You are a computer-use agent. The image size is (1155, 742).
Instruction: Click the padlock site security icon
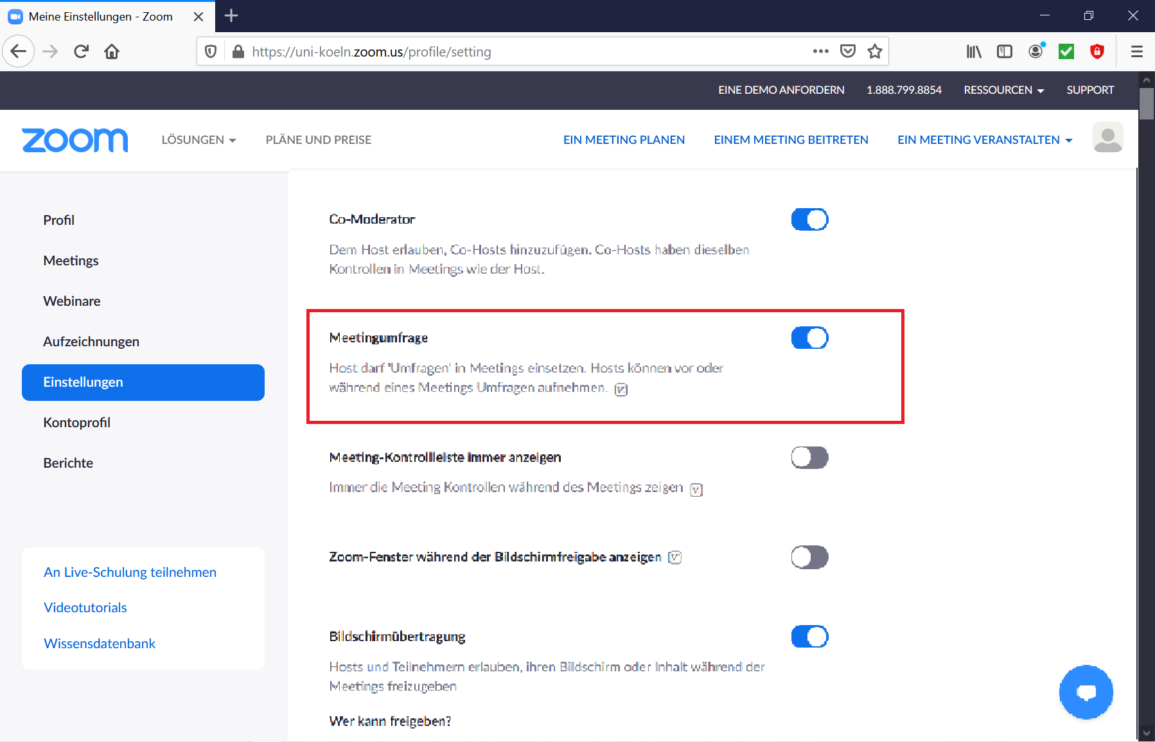point(238,51)
